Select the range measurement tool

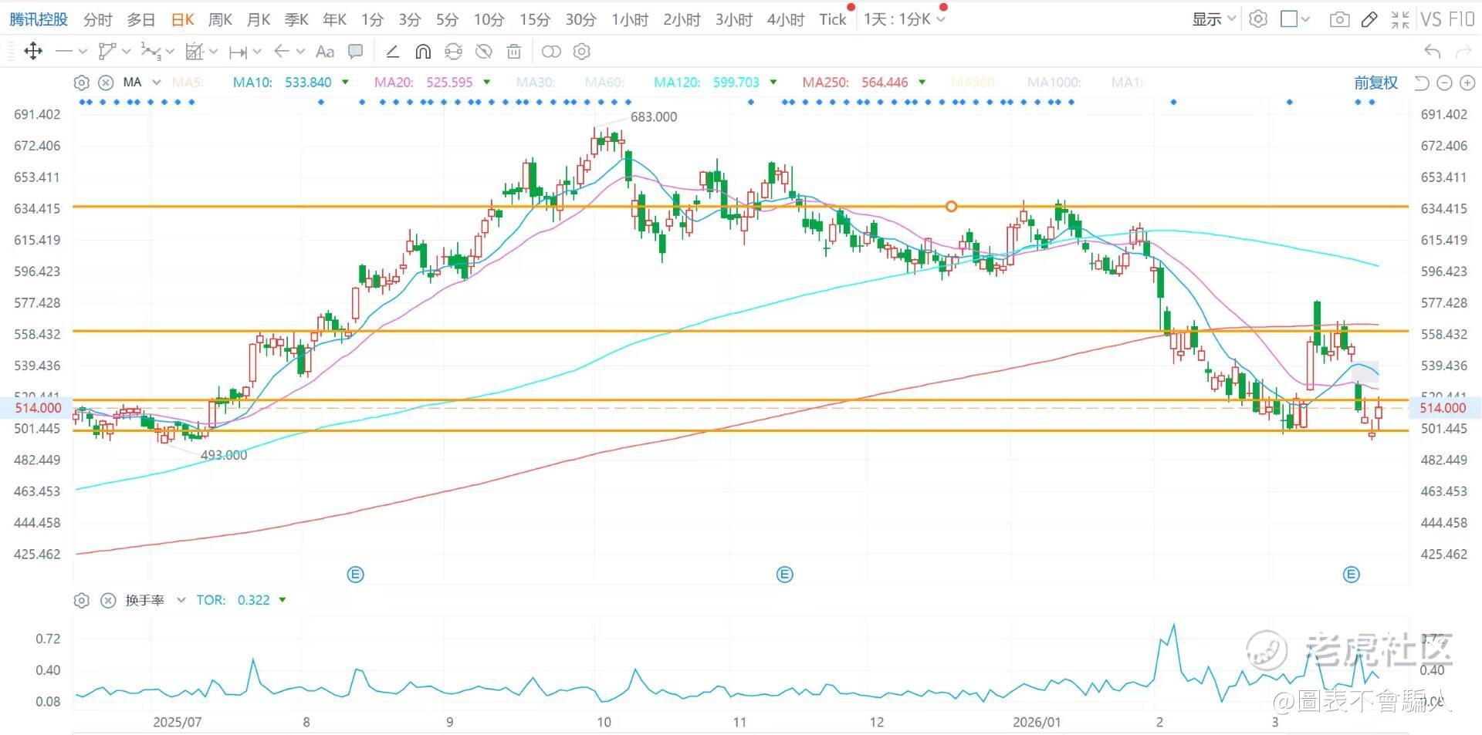pos(238,52)
